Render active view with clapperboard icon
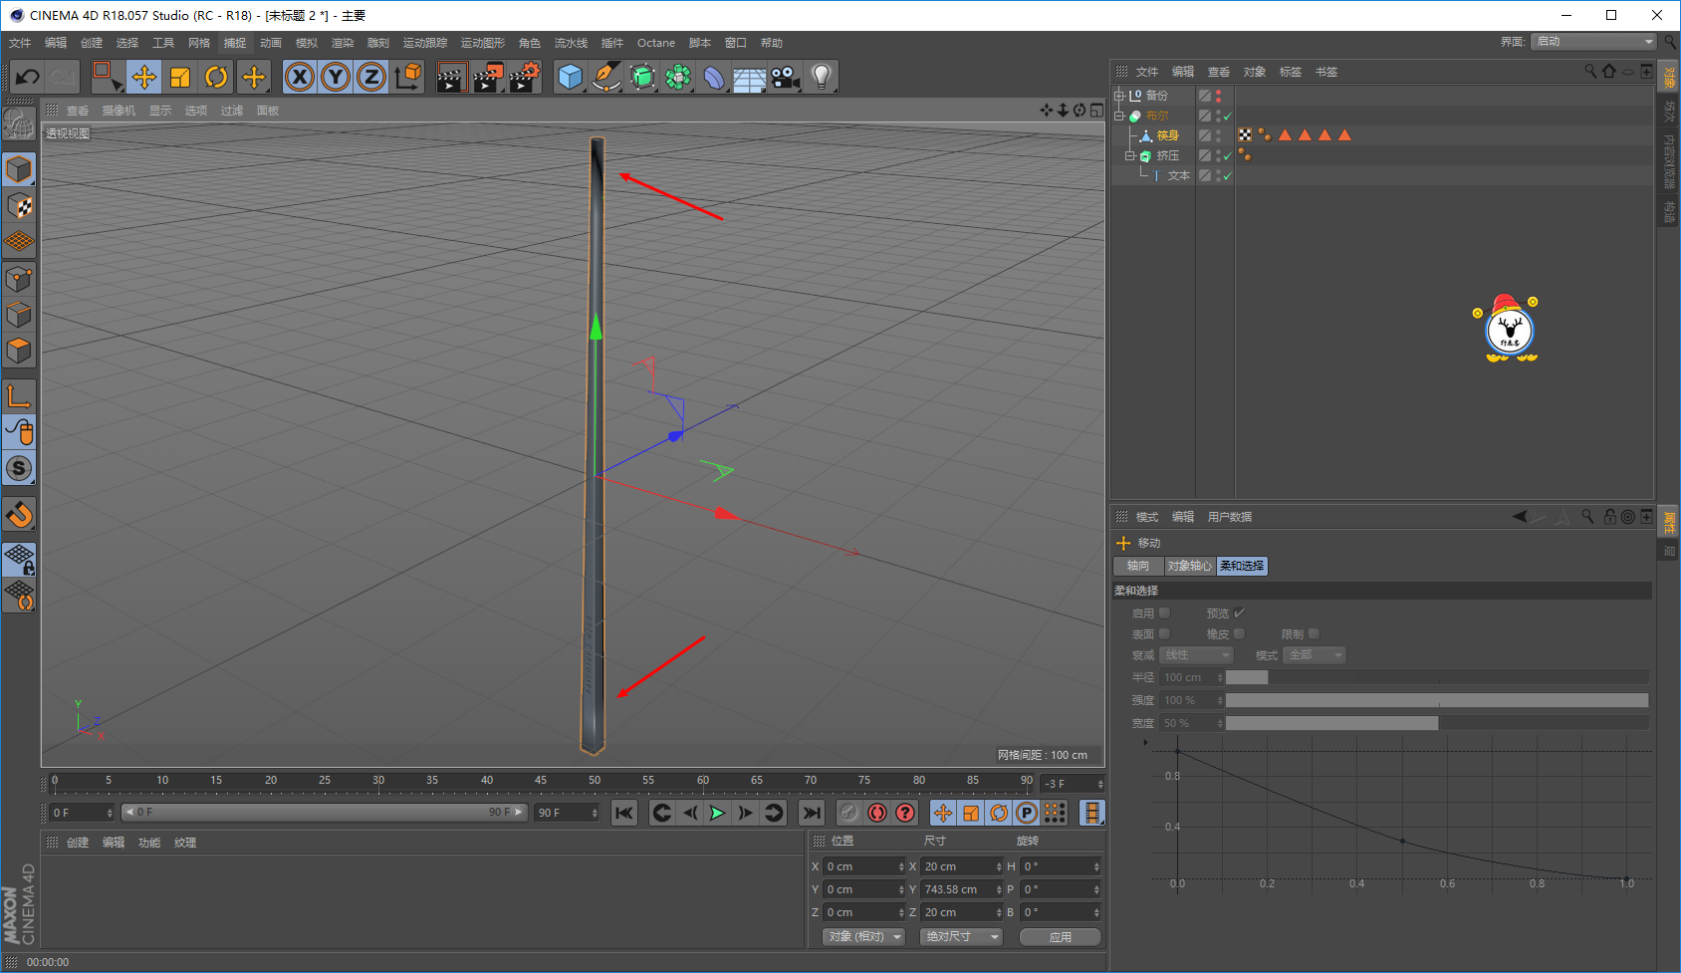This screenshot has width=1681, height=973. coord(451,77)
